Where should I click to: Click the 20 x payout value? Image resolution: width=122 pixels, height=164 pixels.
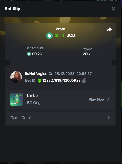coord(87,54)
